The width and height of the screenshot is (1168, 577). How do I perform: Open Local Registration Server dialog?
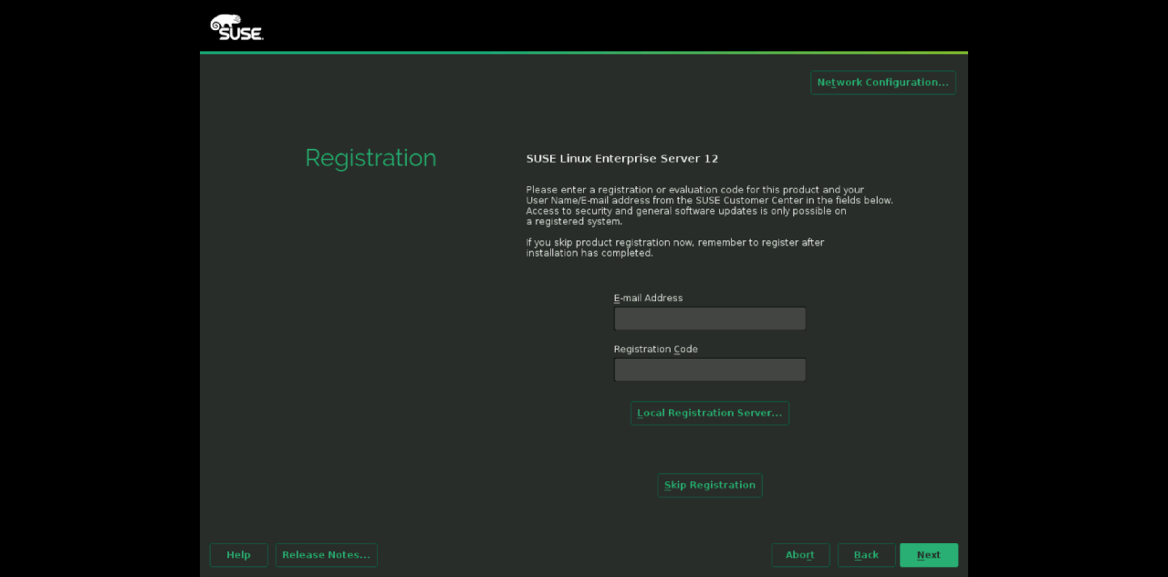tap(710, 413)
